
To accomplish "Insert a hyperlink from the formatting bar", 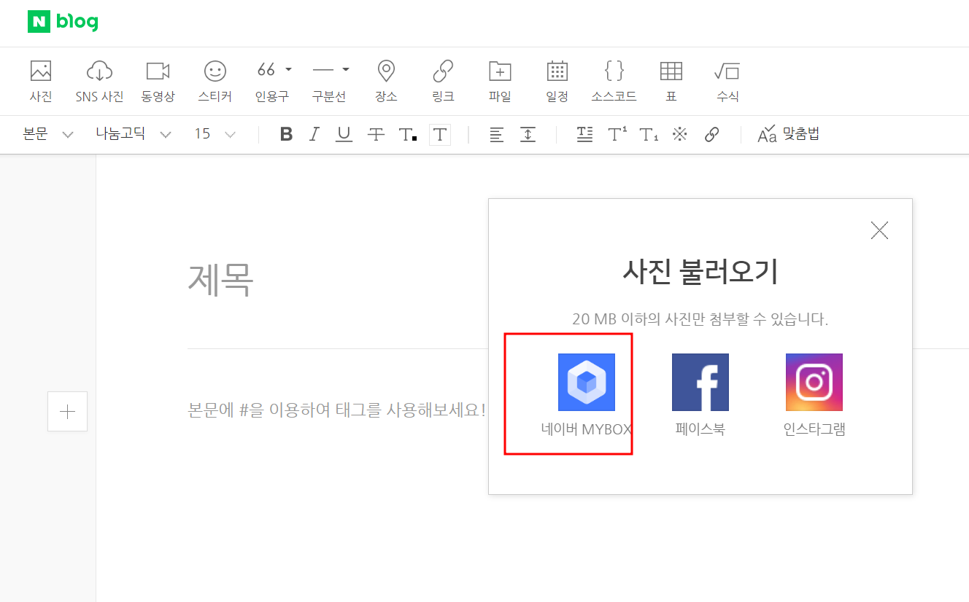I will click(x=712, y=134).
